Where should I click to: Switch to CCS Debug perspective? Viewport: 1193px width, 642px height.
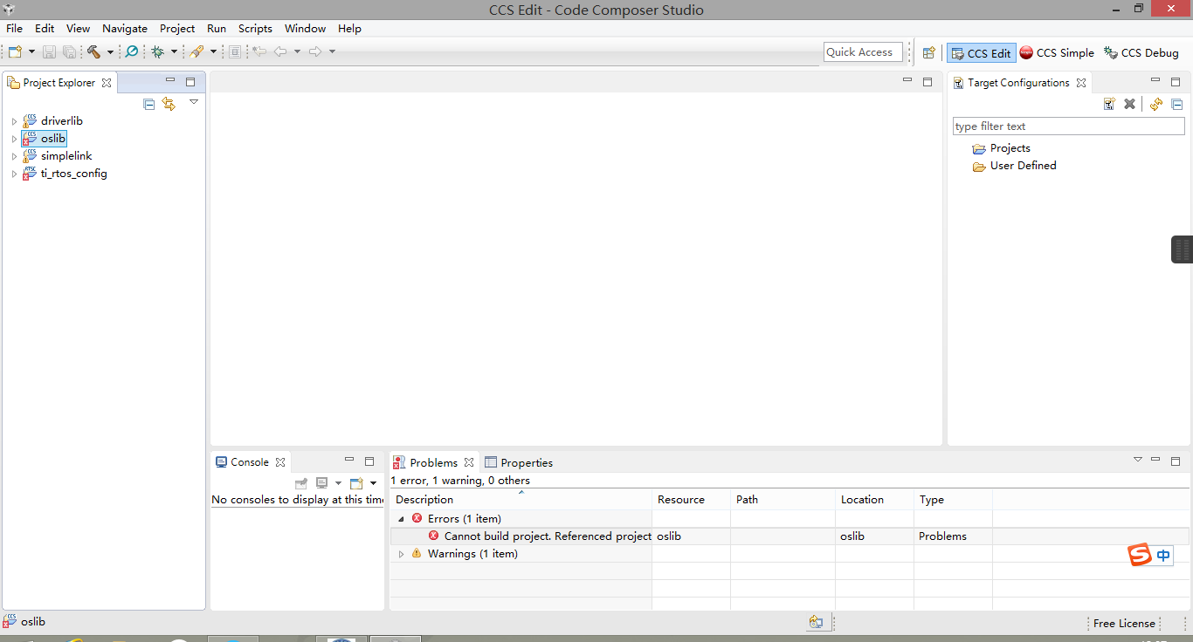coord(1141,53)
